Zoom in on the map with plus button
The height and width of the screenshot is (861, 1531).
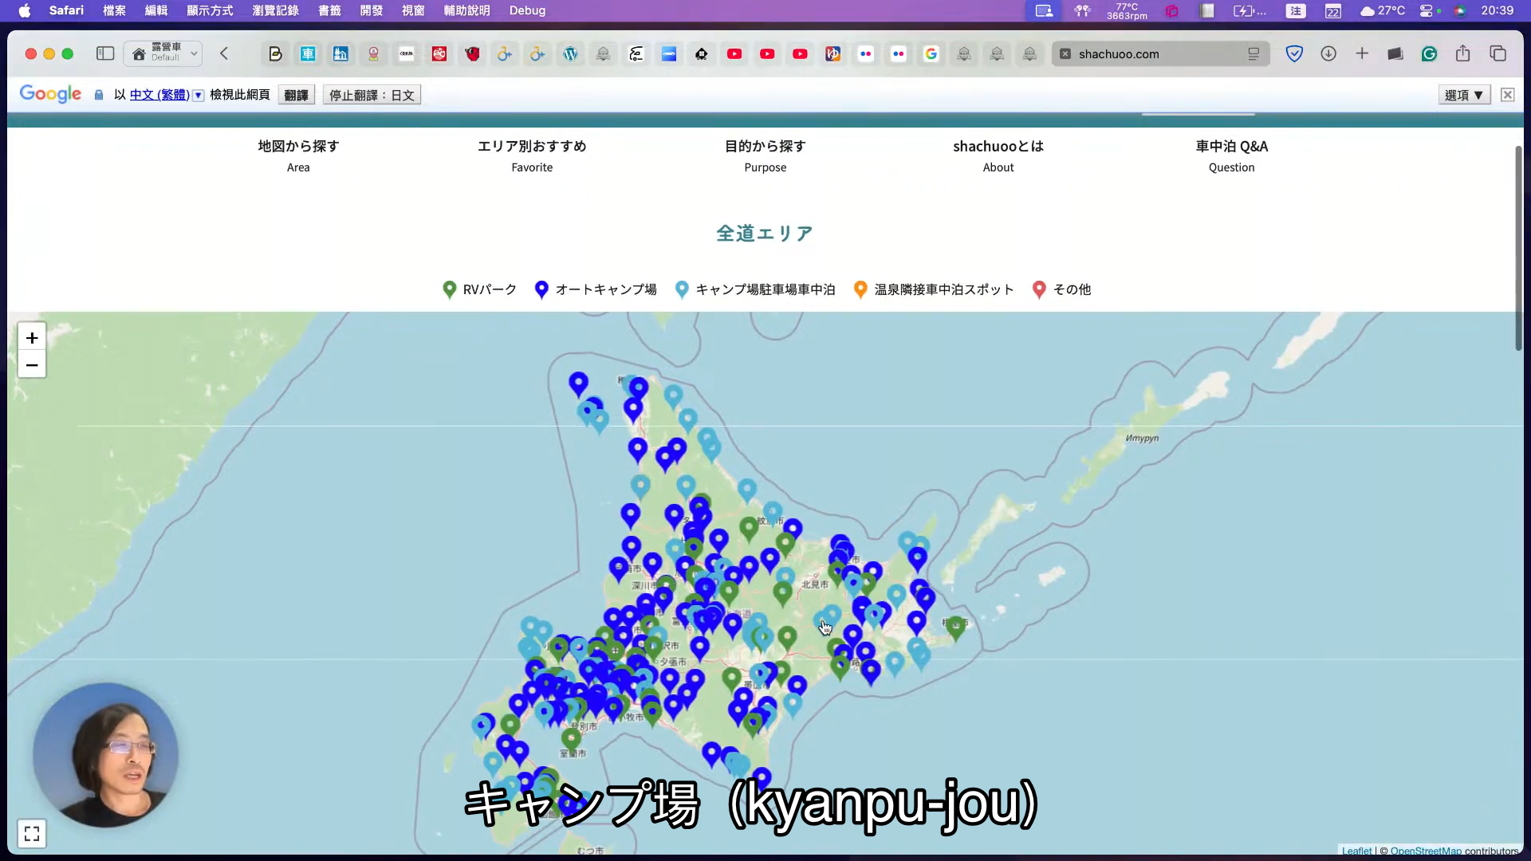[x=32, y=338]
